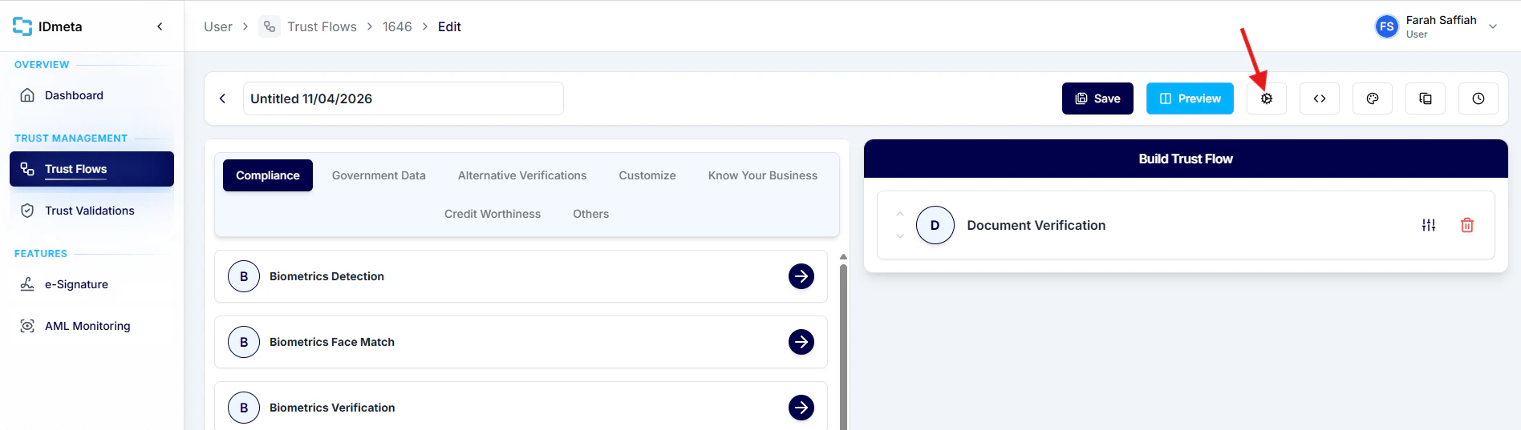Open Trust Flows in the sidebar
1521x430 pixels.
point(91,169)
